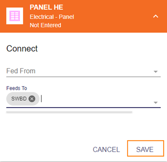
Task: Open the Fed From dropdown arrow
Action: click(x=156, y=72)
